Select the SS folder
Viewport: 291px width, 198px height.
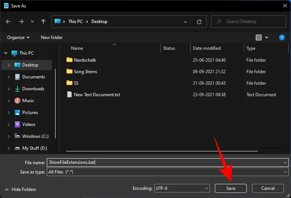click(x=76, y=83)
